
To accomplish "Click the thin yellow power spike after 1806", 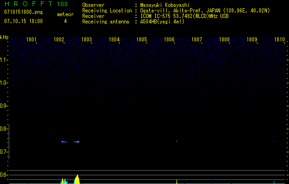I will pyautogui.click(x=176, y=181).
